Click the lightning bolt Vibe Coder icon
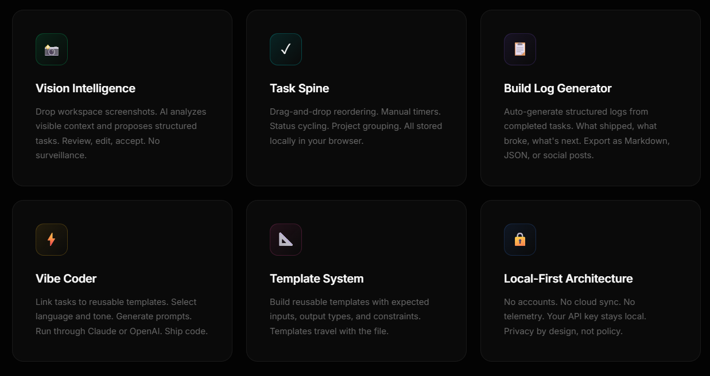This screenshot has height=376, width=710. click(52, 240)
